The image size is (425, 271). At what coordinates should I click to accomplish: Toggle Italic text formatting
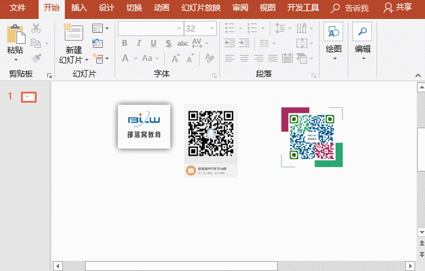click(139, 43)
